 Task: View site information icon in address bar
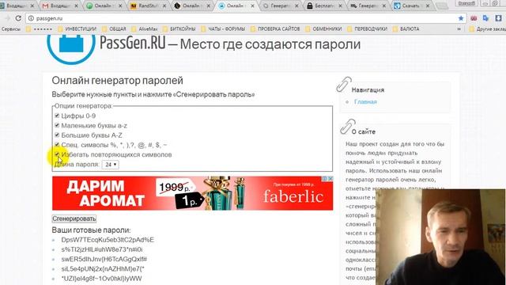(x=31, y=18)
